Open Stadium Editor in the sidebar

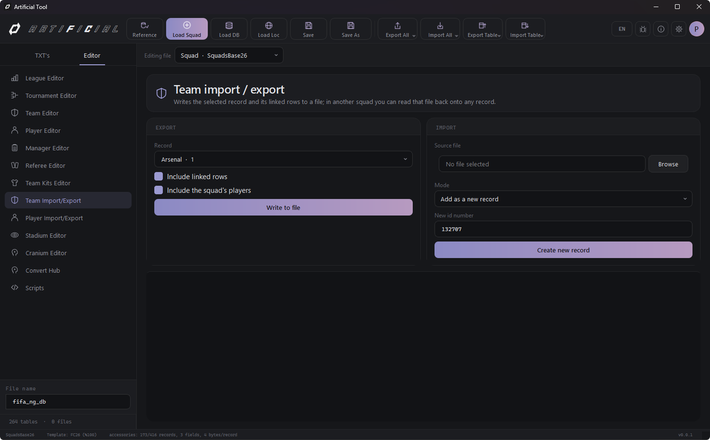pos(68,236)
